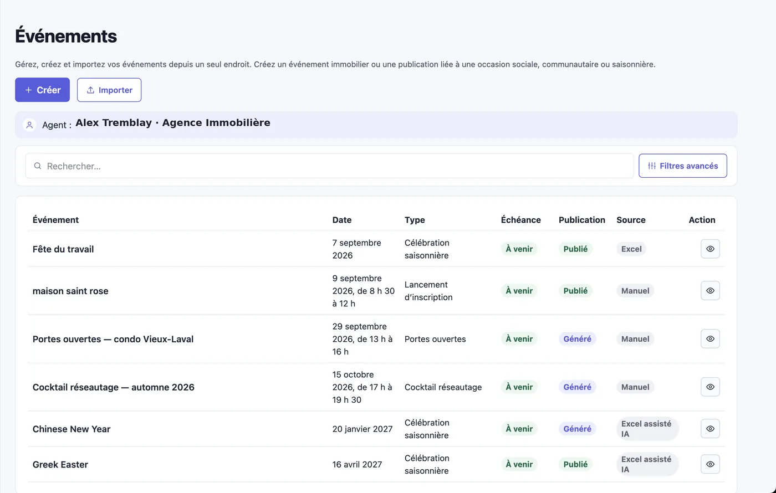Click the Publié badge for Fête du travail
776x493 pixels.
click(575, 249)
